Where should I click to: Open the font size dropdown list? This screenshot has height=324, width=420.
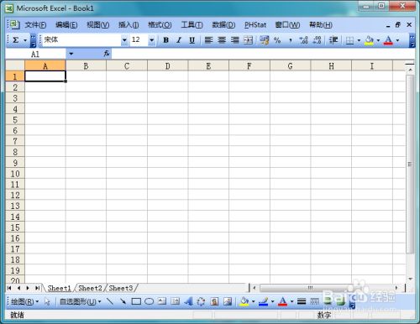151,40
